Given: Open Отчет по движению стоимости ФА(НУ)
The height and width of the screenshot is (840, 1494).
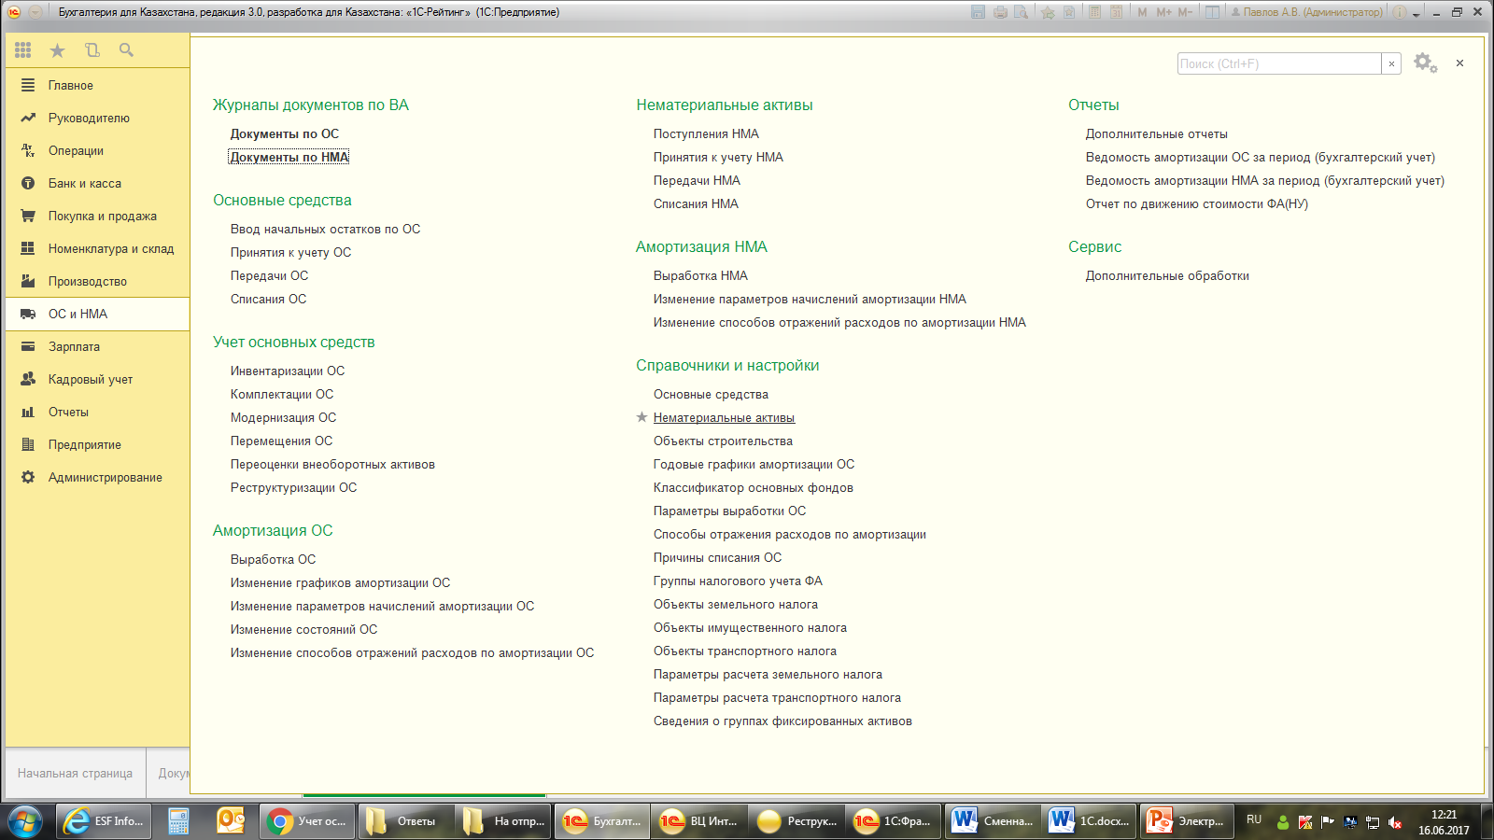Looking at the screenshot, I should [x=1196, y=203].
